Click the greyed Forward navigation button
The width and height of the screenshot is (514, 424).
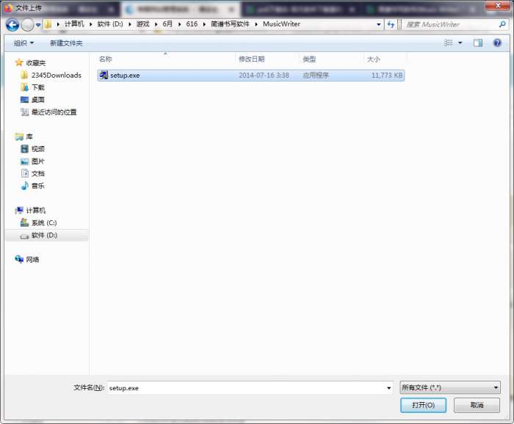click(x=28, y=25)
